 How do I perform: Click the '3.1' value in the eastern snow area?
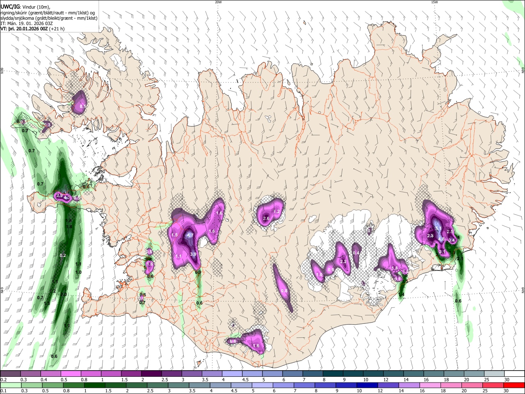(x=442, y=252)
